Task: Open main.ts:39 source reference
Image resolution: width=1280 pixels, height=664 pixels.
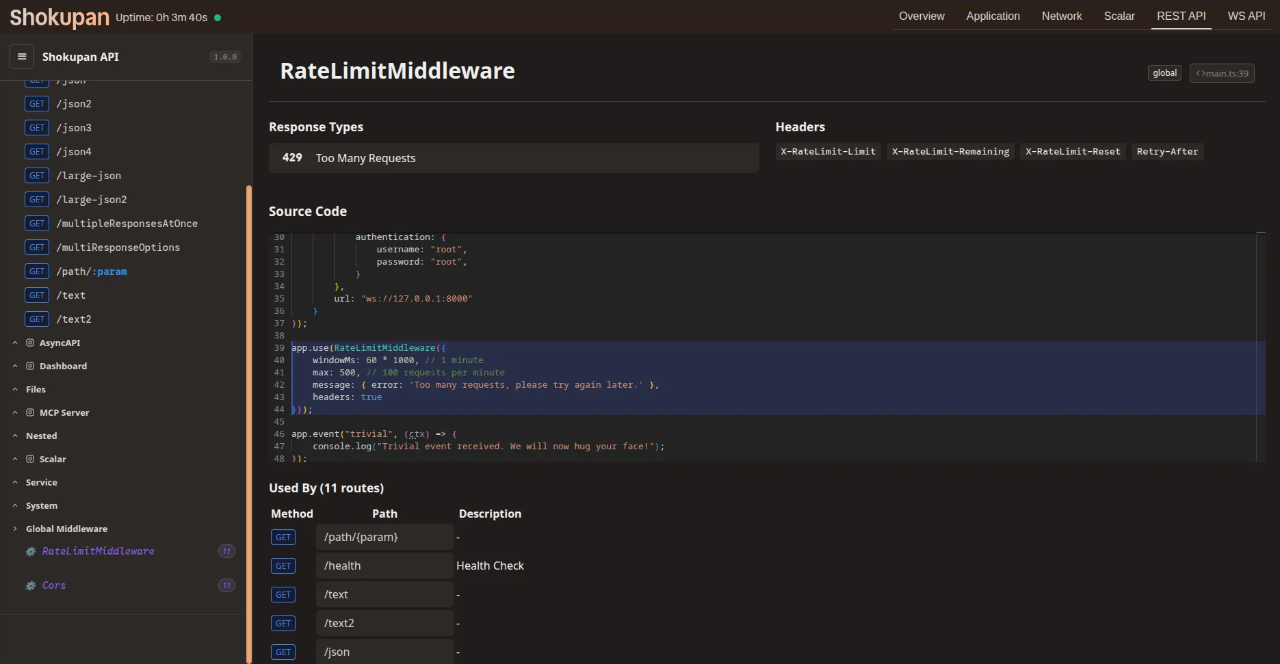Action: [1222, 72]
